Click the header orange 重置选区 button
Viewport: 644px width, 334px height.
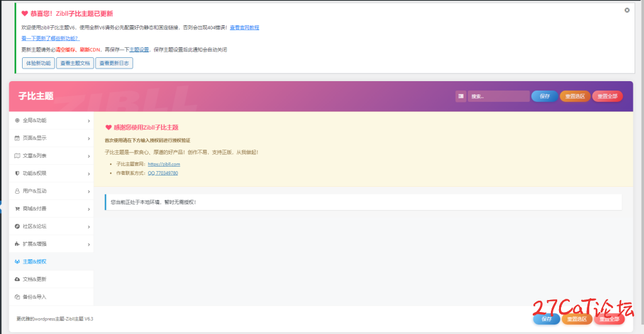pos(575,96)
